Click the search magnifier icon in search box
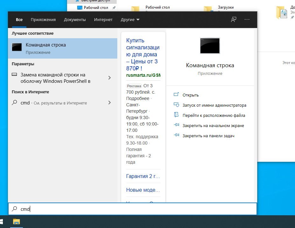The height and width of the screenshot is (228, 295). 14,209
